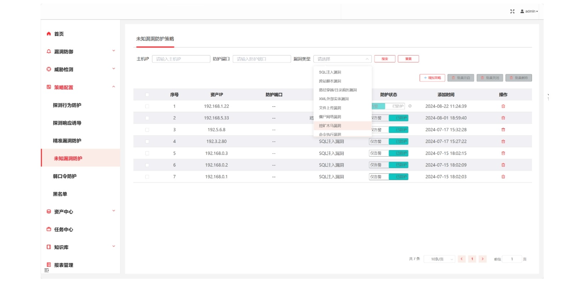
Task: Click the 首页 home icon in sidebar
Action: [49, 34]
